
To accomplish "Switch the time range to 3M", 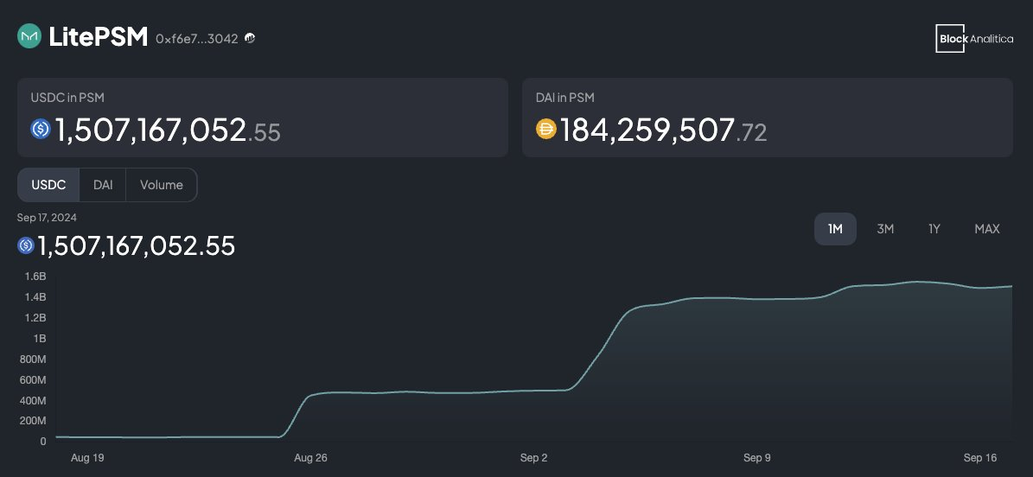I will tap(885, 229).
